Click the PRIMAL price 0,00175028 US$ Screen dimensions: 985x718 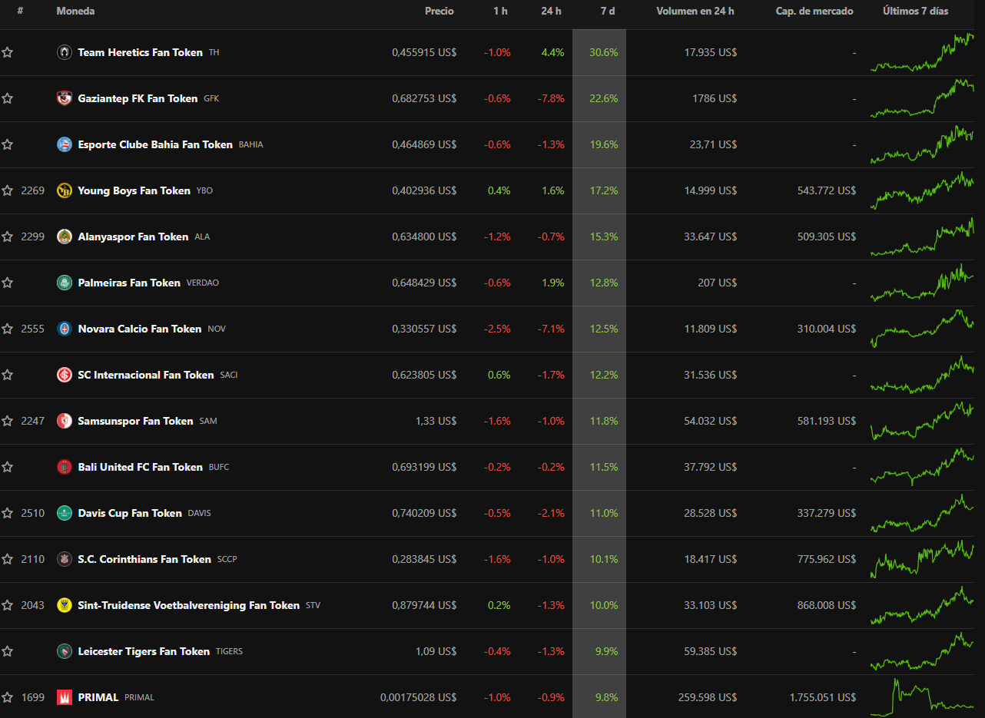coord(418,697)
